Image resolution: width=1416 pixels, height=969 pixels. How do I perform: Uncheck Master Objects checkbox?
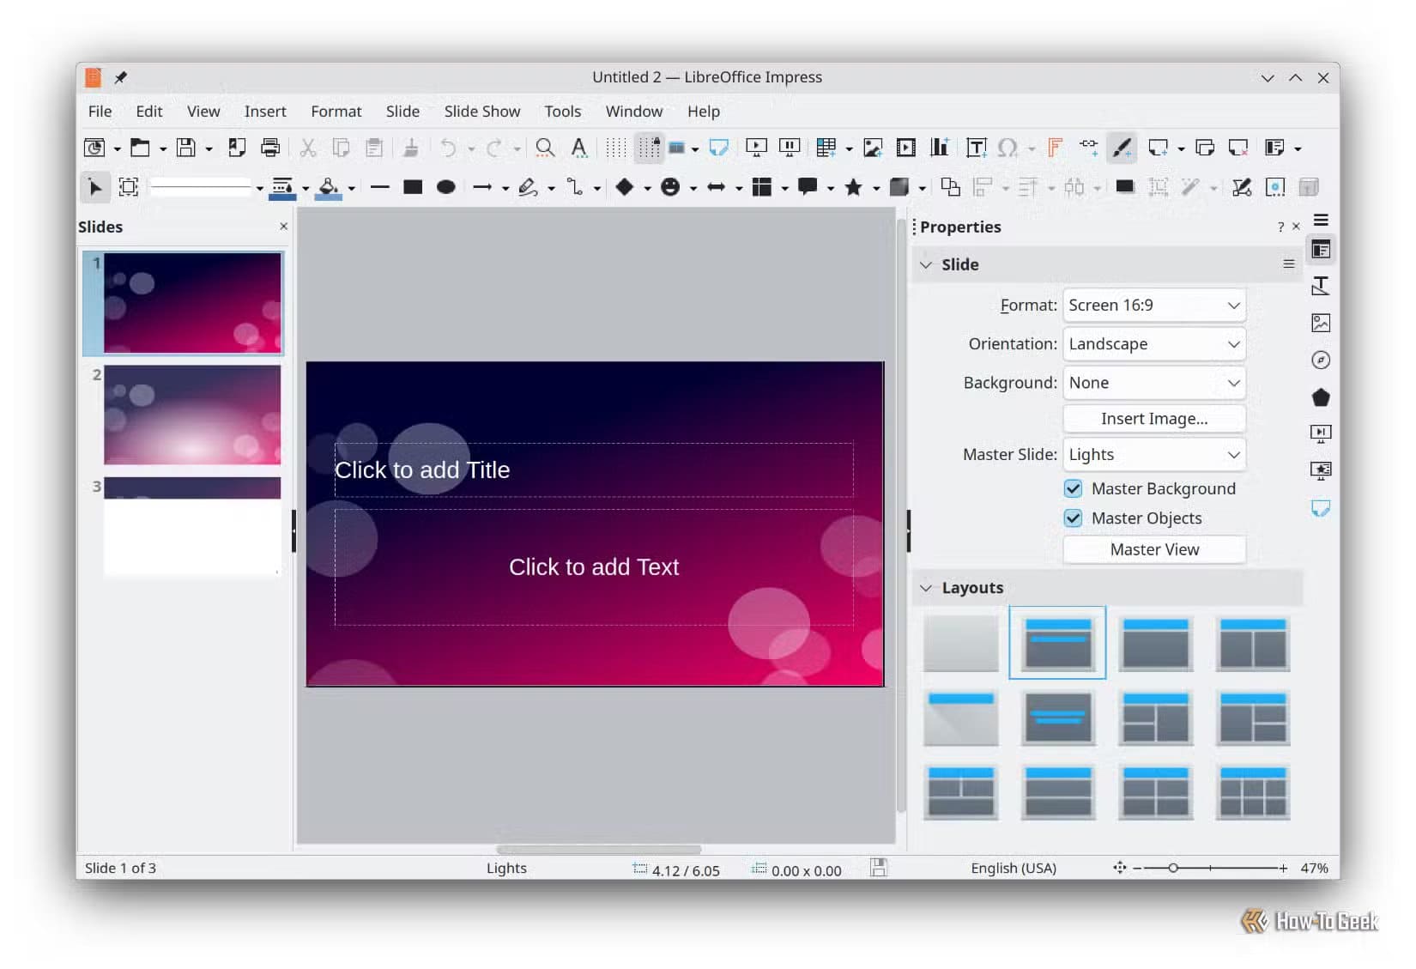coord(1073,518)
